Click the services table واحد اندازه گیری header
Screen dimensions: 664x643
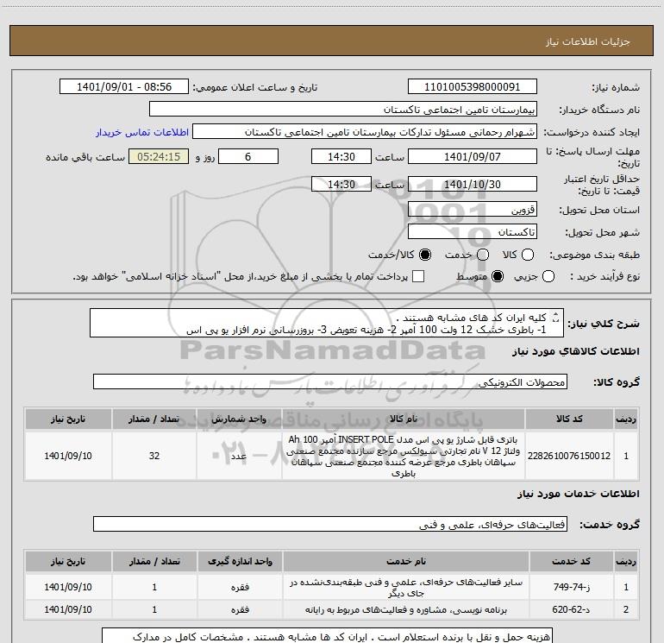[240, 561]
